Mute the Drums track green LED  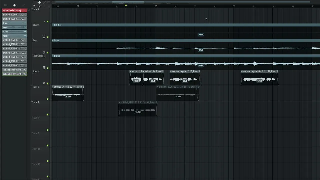tap(48, 37)
